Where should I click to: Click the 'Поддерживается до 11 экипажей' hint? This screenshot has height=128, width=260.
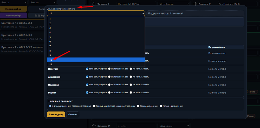coord(195,13)
